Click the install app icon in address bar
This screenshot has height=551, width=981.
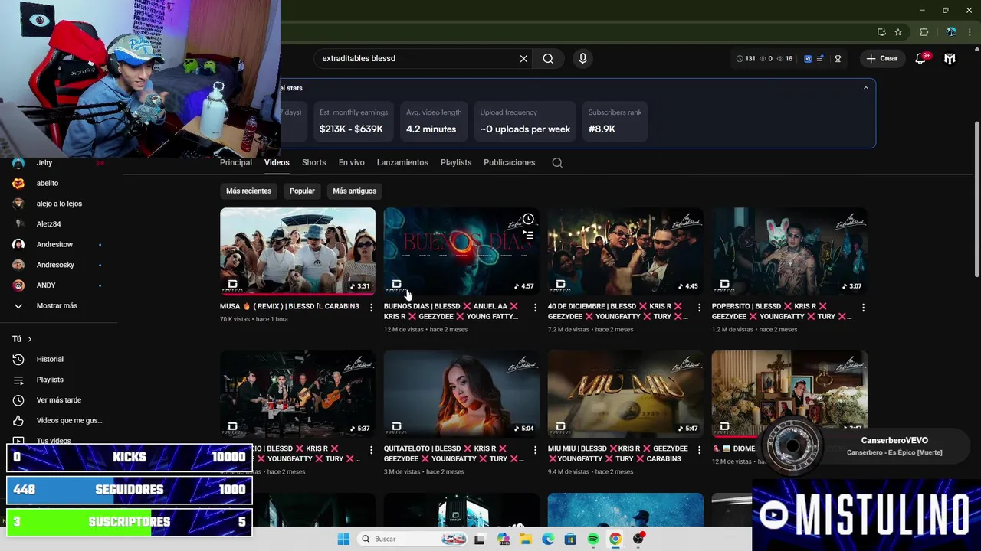[881, 32]
